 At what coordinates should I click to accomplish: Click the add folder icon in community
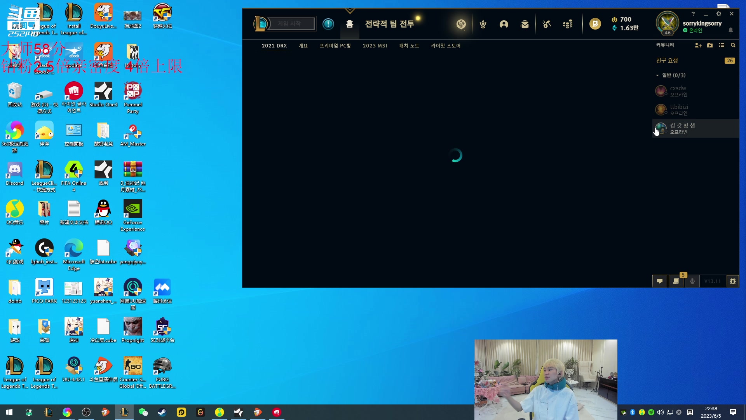pos(710,45)
